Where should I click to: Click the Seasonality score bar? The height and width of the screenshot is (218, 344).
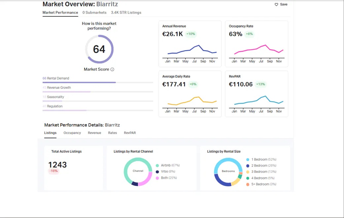98,101
